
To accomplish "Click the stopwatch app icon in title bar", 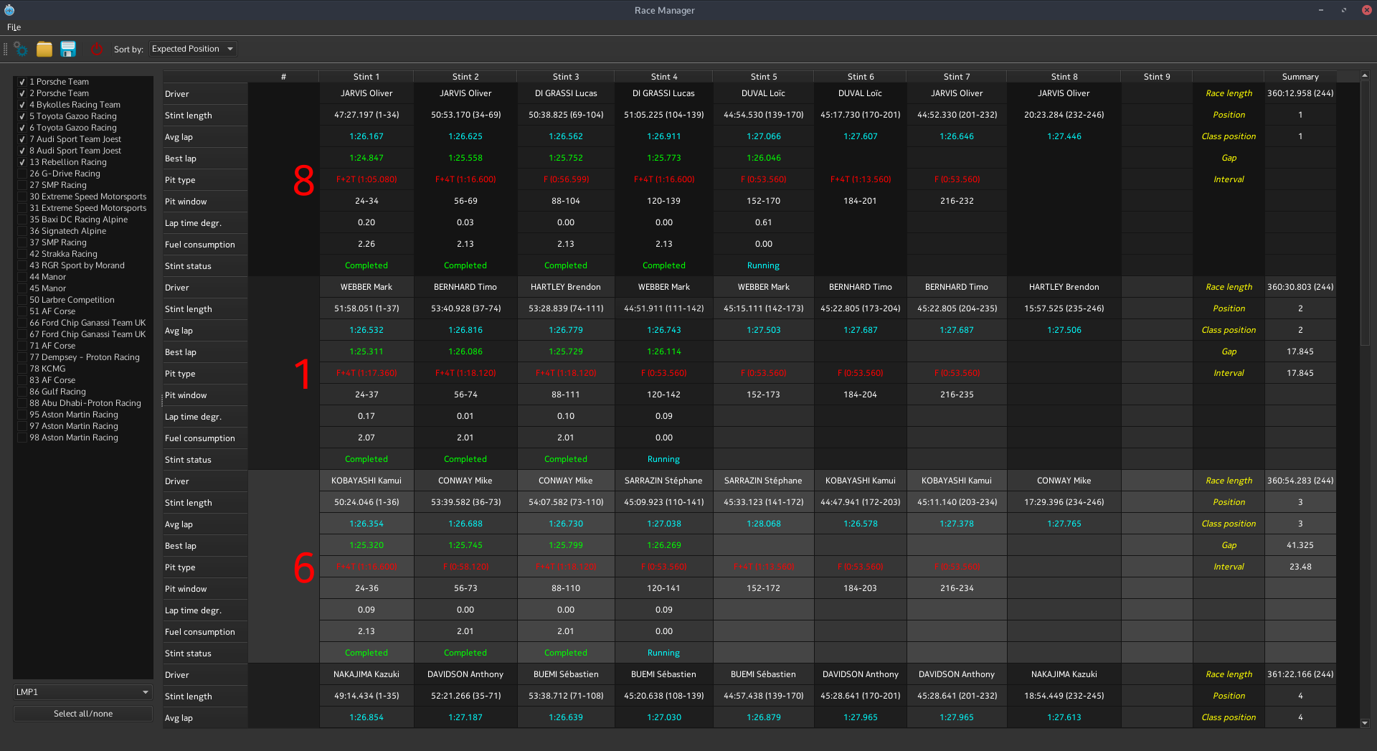I will (x=9, y=10).
